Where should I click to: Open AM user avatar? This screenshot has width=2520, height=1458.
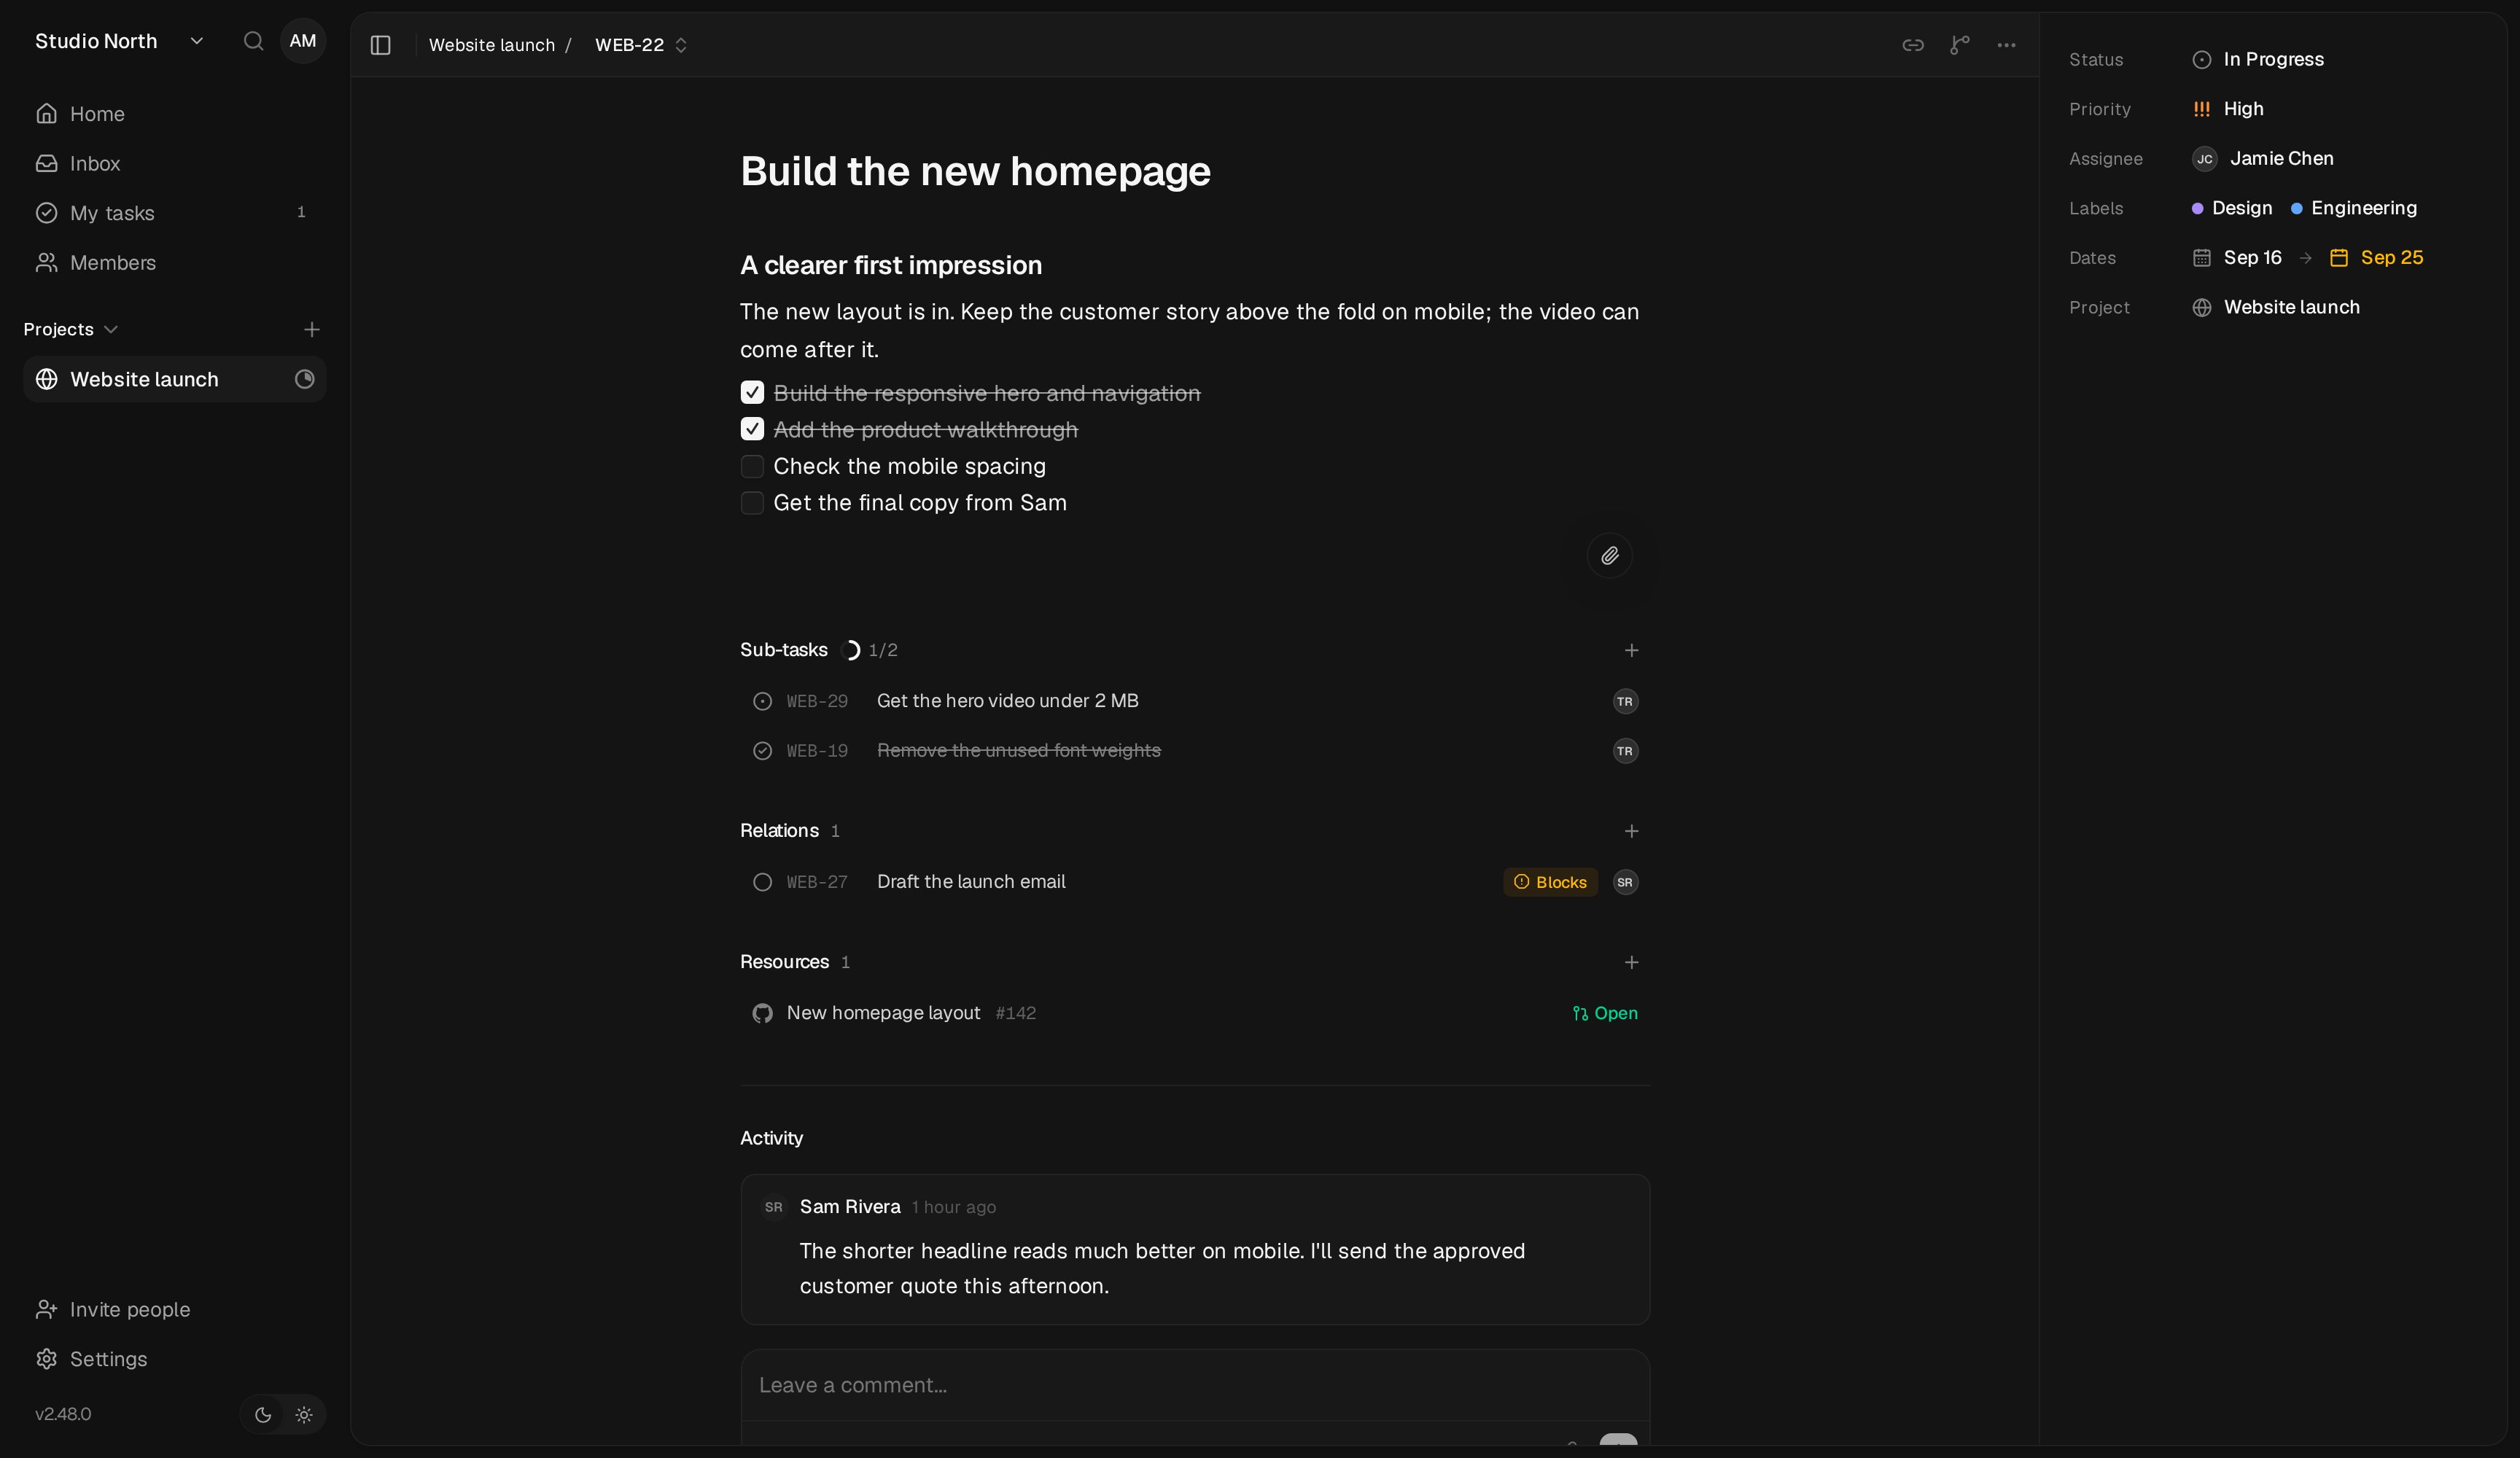302,41
